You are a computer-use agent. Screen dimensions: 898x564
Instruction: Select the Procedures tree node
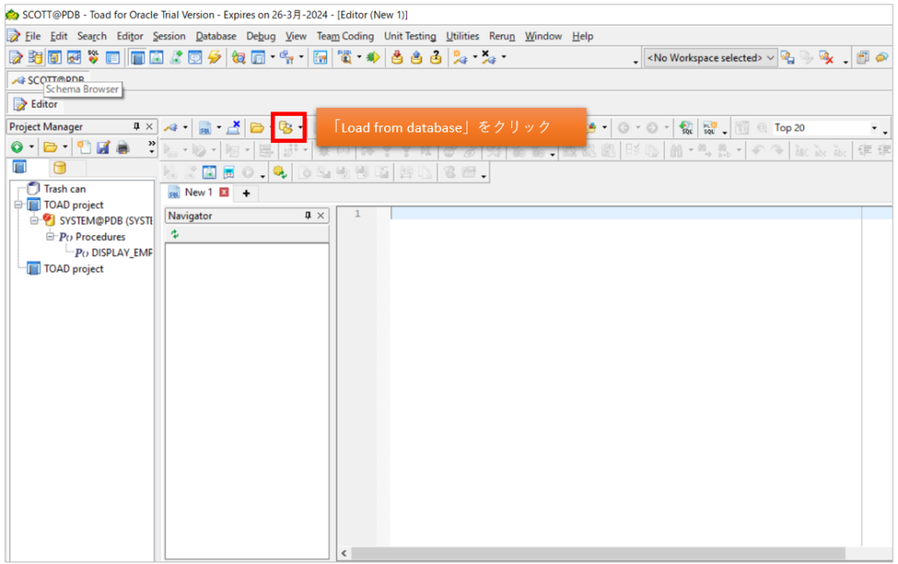coord(100,237)
